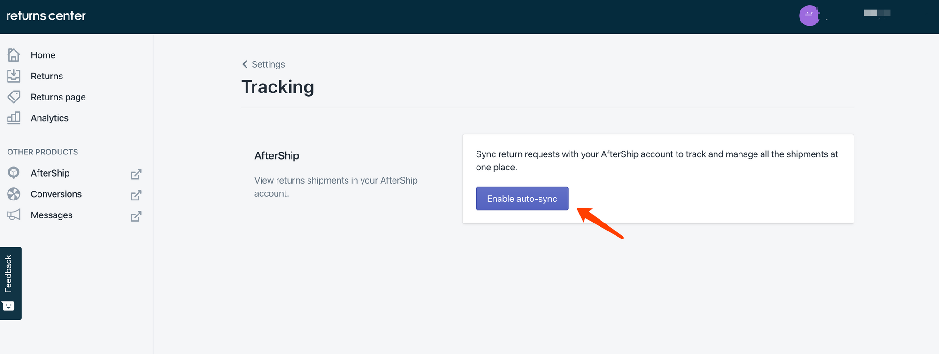939x354 pixels.
Task: Click the Messages megaphone icon
Action: 14,215
